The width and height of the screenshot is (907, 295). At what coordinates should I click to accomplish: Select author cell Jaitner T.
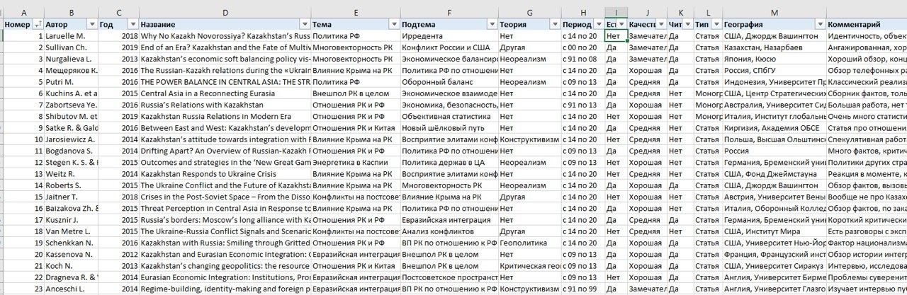click(x=71, y=197)
